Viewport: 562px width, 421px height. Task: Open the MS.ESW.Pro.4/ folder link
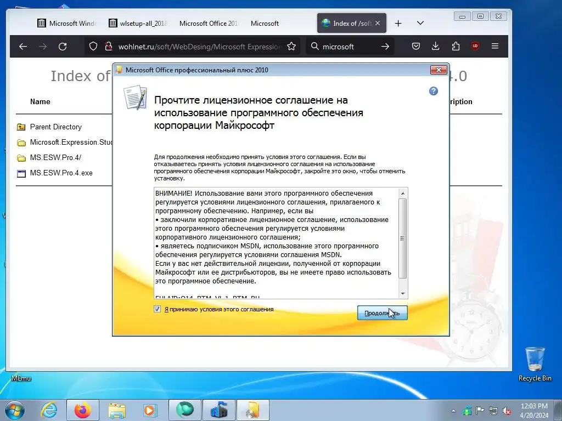click(x=55, y=157)
